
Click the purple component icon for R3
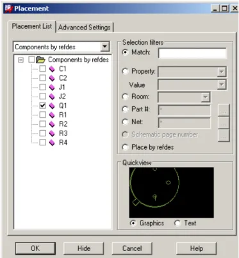(x=52, y=133)
